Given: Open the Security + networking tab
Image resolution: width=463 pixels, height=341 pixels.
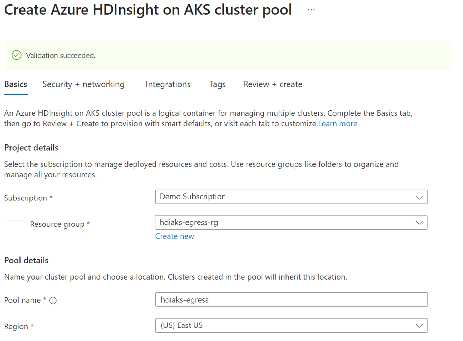Looking at the screenshot, I should (x=83, y=84).
